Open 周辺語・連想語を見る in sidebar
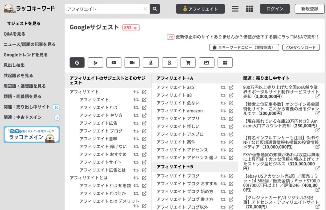 [x=25, y=86]
